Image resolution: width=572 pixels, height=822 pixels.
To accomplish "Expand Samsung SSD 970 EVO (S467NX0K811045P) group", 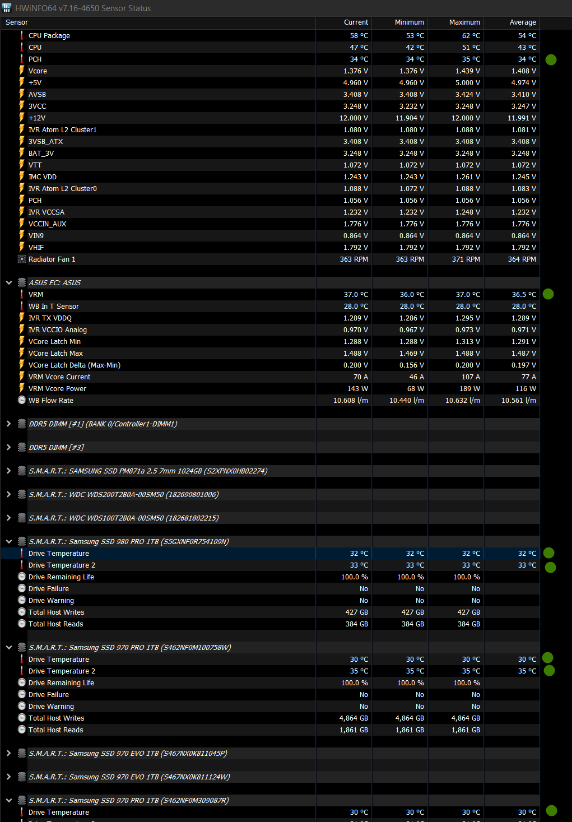I will 9,753.
